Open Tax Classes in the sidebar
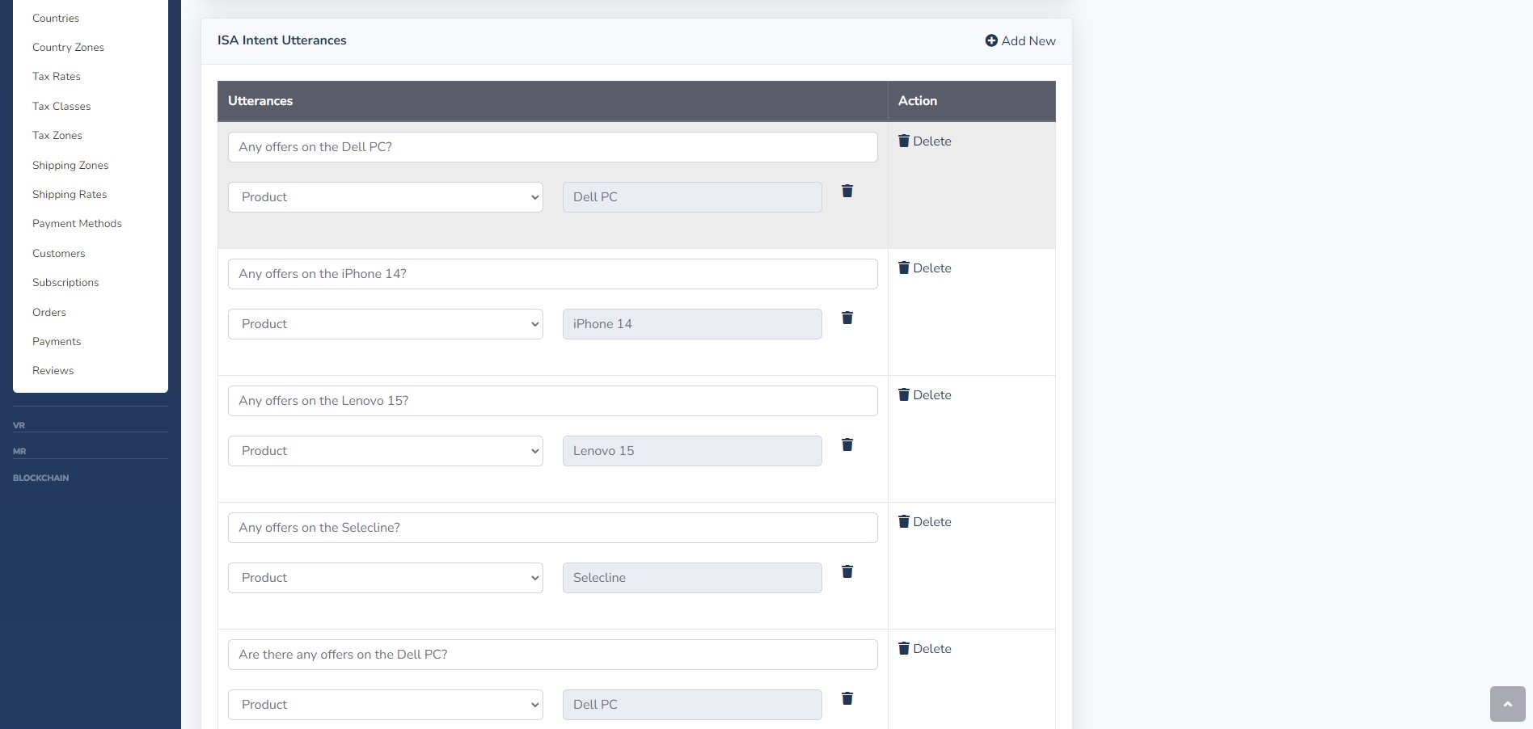Image resolution: width=1533 pixels, height=729 pixels. 61,106
